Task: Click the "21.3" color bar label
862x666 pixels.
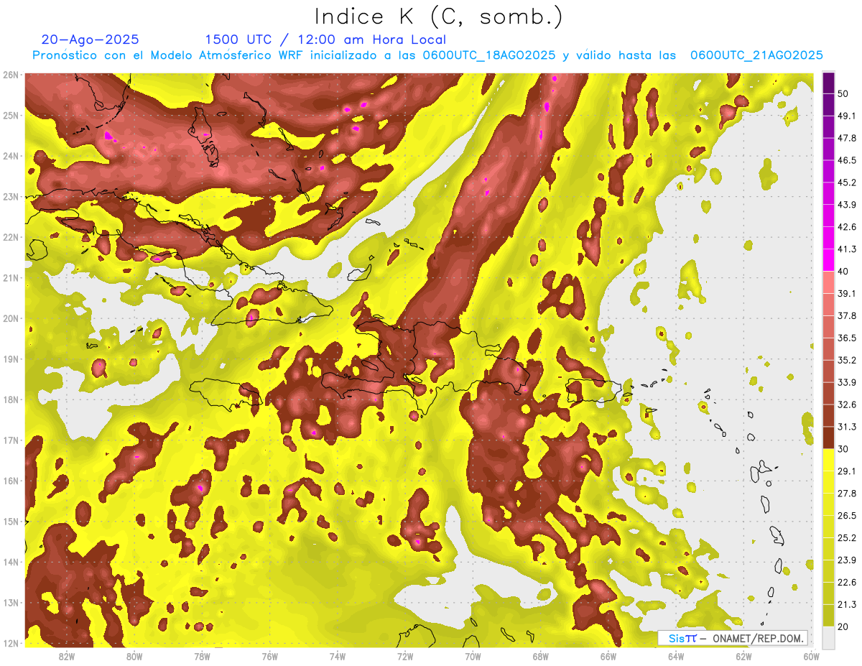Action: [x=846, y=604]
